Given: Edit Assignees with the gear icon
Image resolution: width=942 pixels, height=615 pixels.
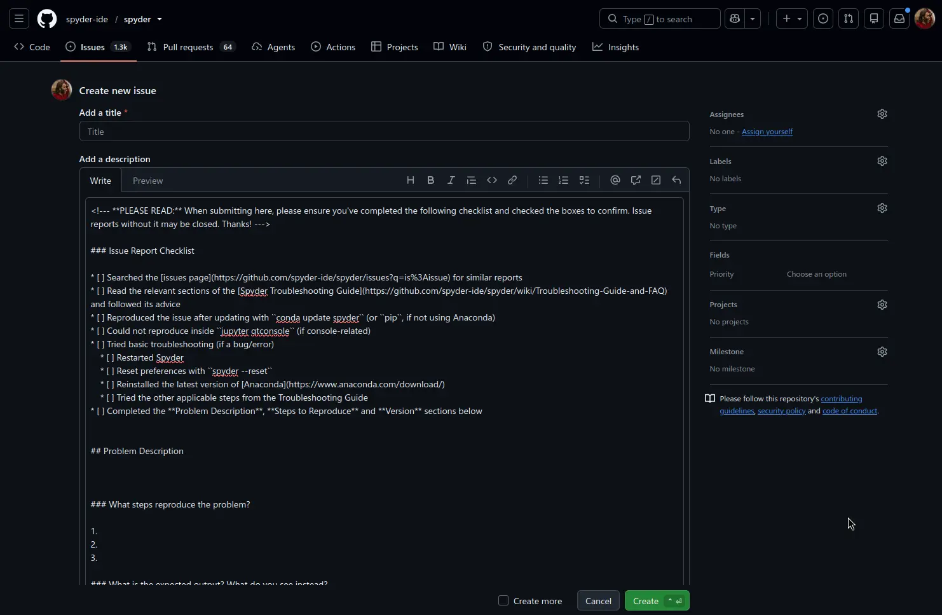Looking at the screenshot, I should coord(882,114).
